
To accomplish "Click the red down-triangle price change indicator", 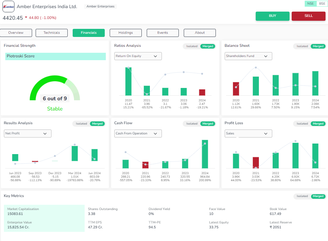I will (26, 17).
